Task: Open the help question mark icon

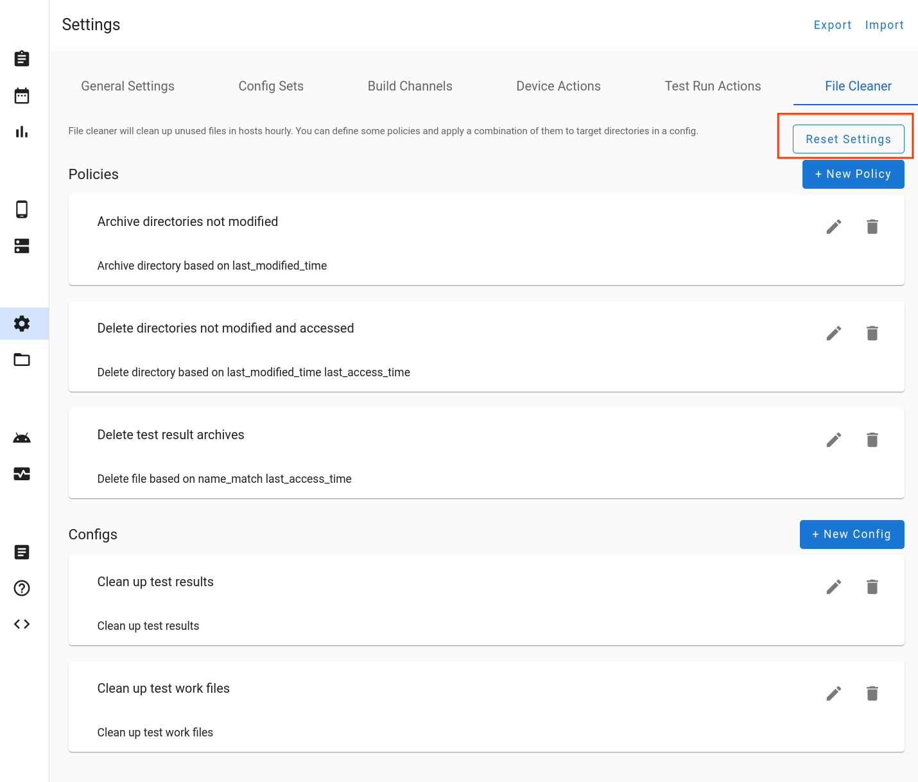Action: (x=22, y=588)
